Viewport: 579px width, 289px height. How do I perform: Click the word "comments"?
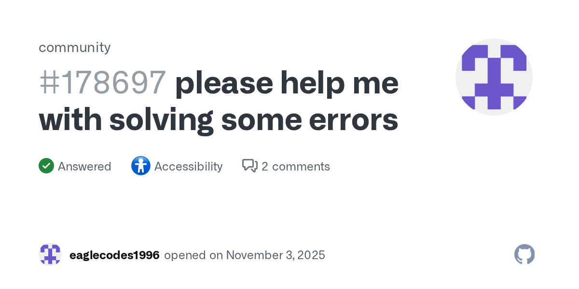pyautogui.click(x=301, y=167)
